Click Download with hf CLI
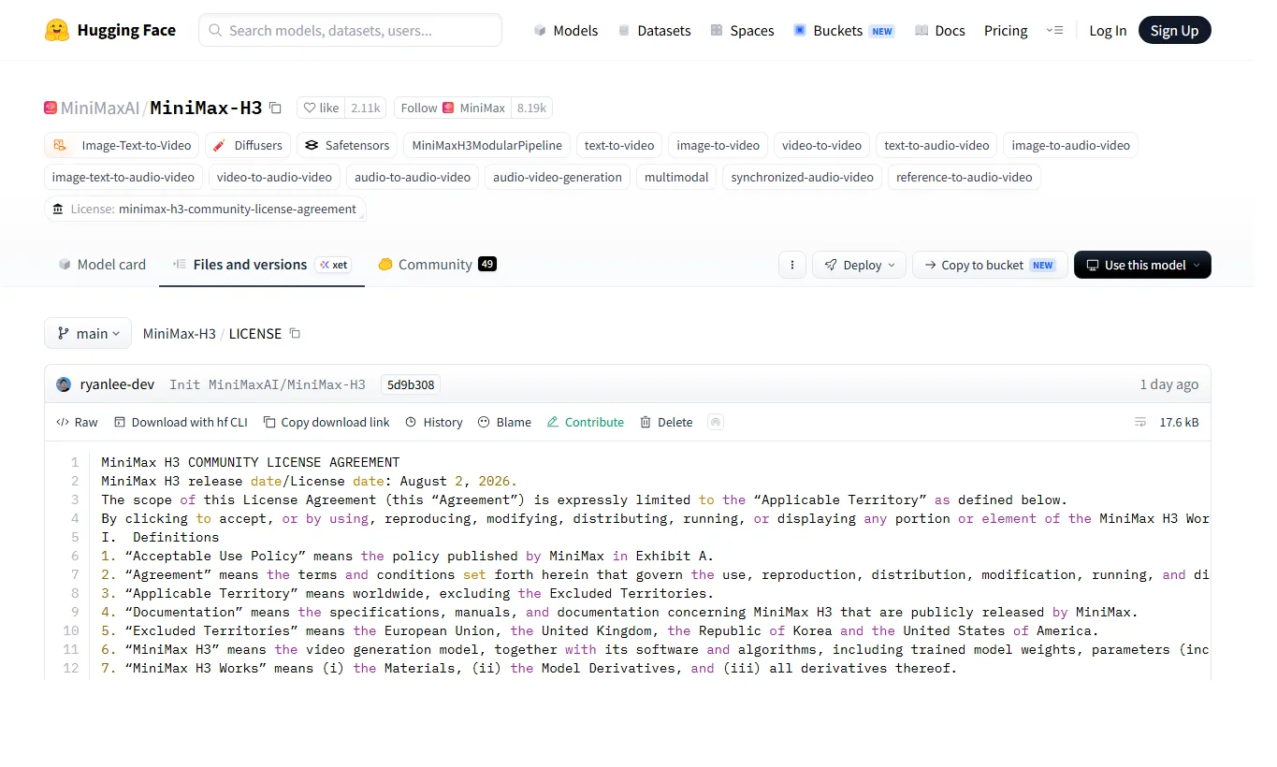Viewport: 1277px width, 767px height. (x=181, y=422)
